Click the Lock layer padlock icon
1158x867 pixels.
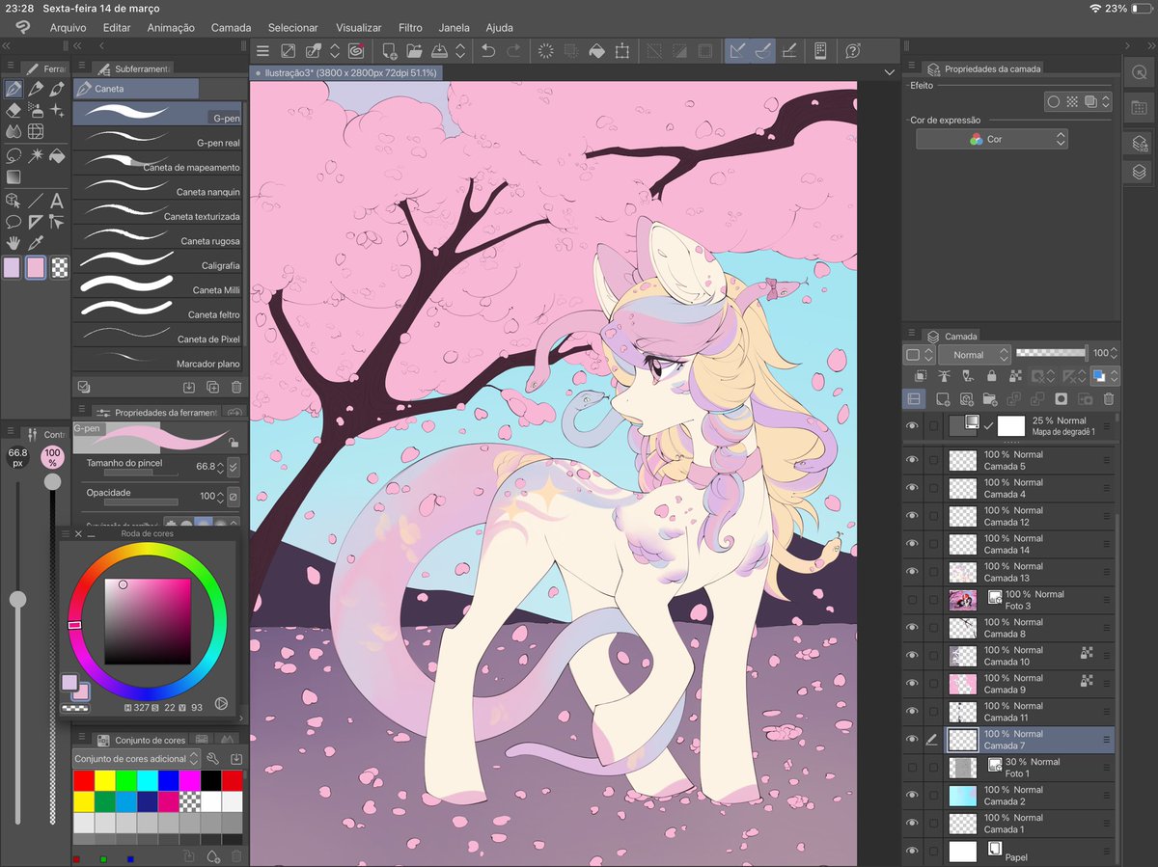[x=991, y=376]
